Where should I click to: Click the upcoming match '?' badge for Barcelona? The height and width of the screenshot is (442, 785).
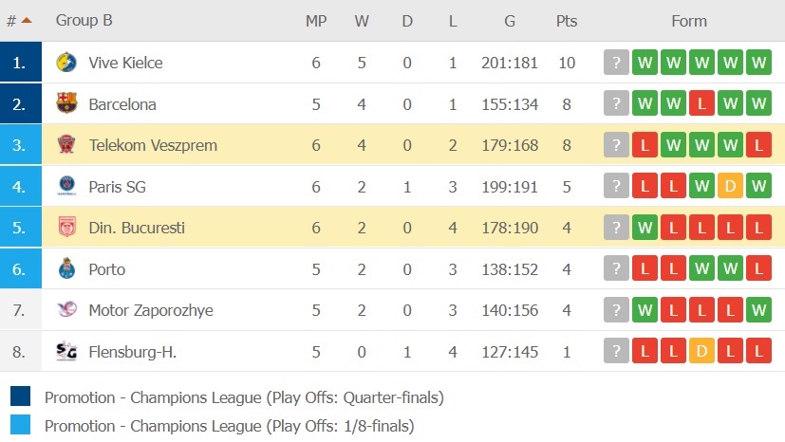617,104
